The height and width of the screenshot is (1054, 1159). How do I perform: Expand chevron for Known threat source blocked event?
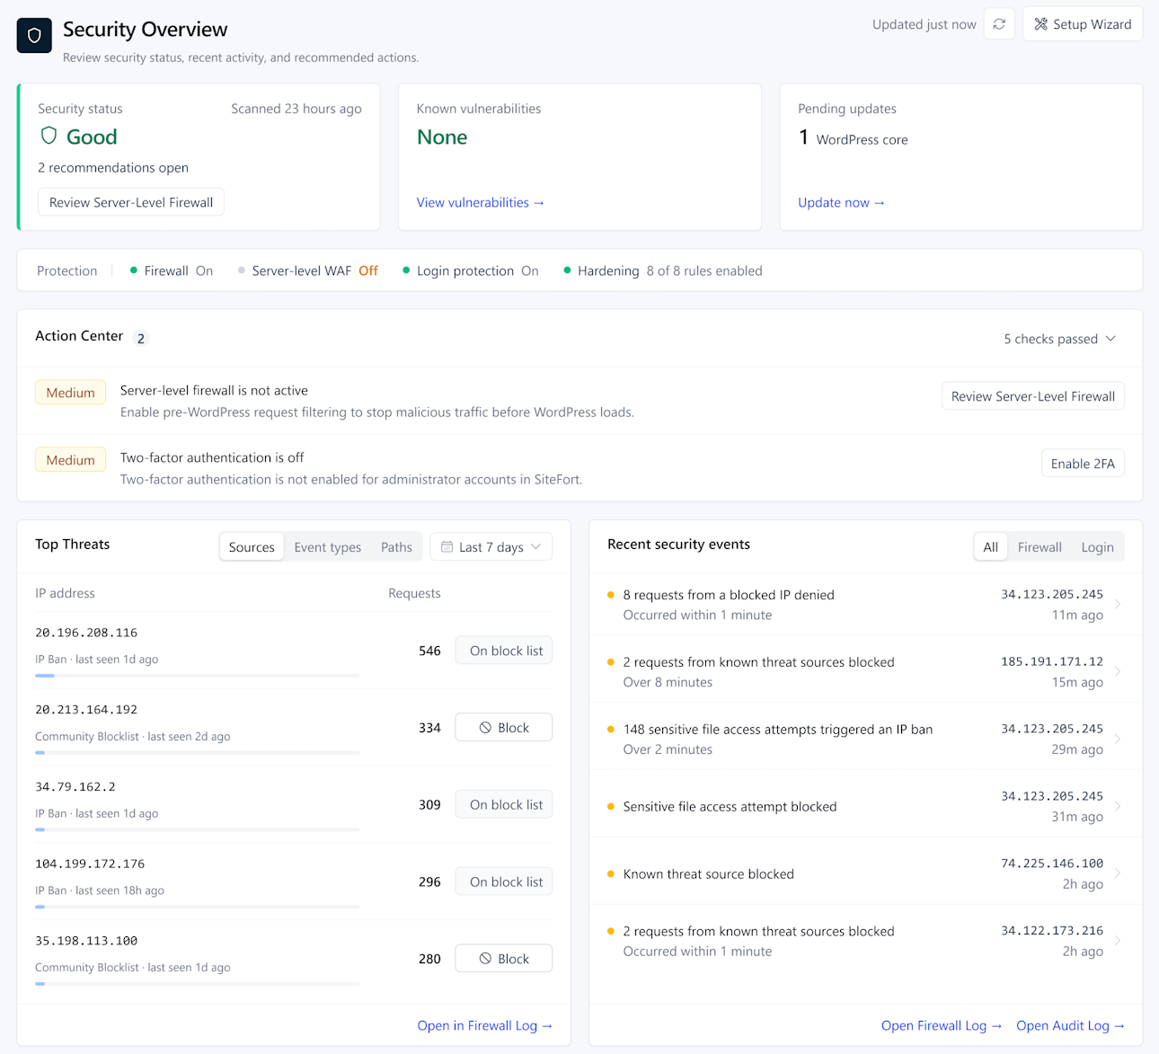tap(1118, 873)
